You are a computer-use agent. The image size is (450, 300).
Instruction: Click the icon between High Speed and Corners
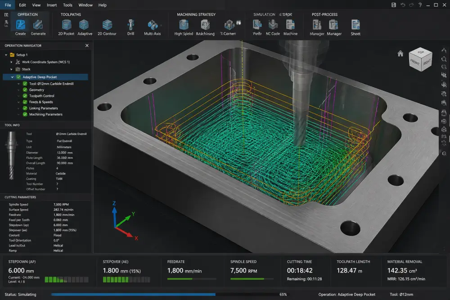pyautogui.click(x=205, y=25)
